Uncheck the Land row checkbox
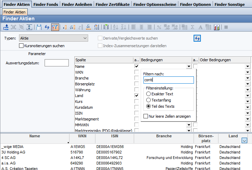This screenshot has height=170, width=252. pos(137,95)
